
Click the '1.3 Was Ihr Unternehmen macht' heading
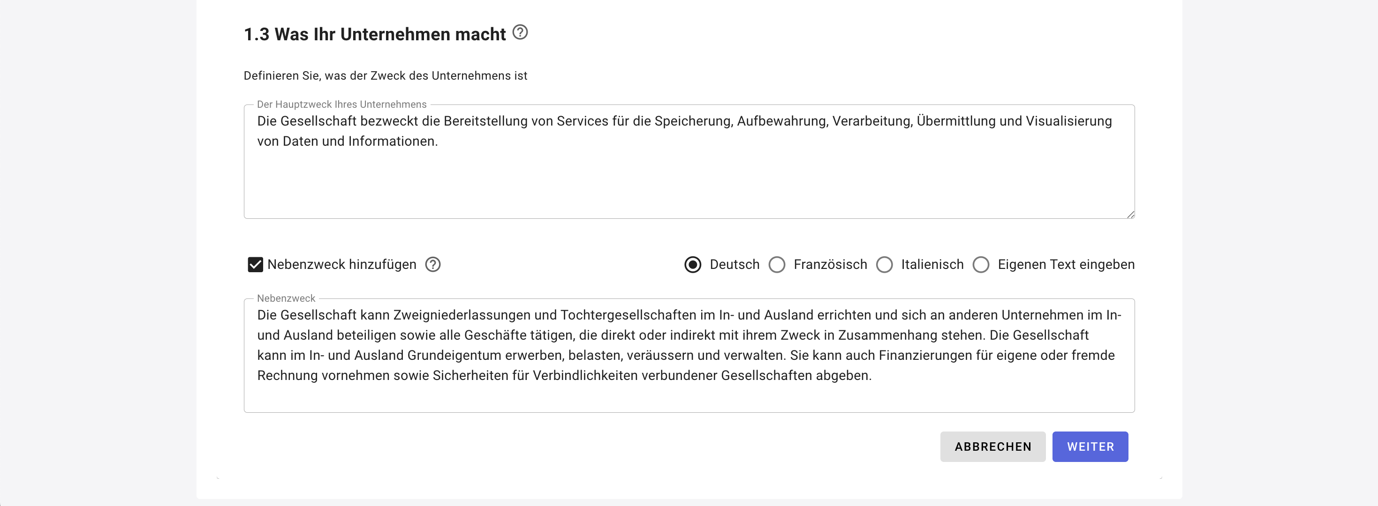tap(374, 34)
